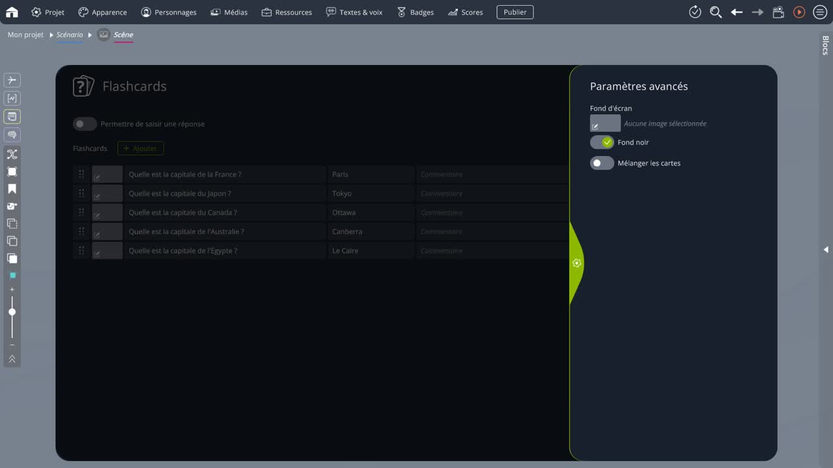Click the redo right arrow
Viewport: 833px width, 468px height.
[x=758, y=12]
